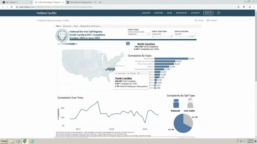Click the Download icon

pos(208,20)
